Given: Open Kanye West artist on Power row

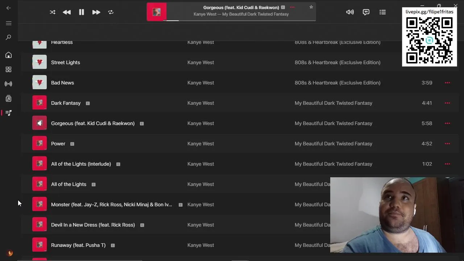Looking at the screenshot, I should (x=200, y=144).
